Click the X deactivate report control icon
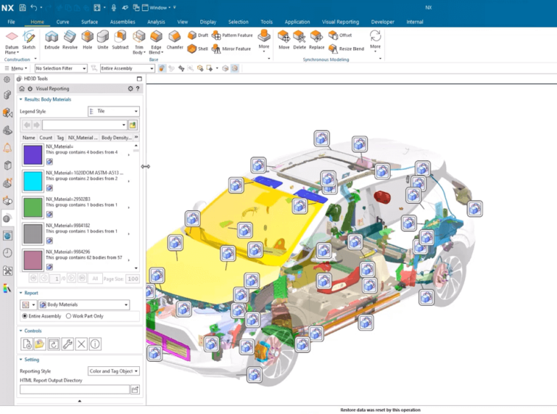The height and width of the screenshot is (414, 557). tap(81, 344)
